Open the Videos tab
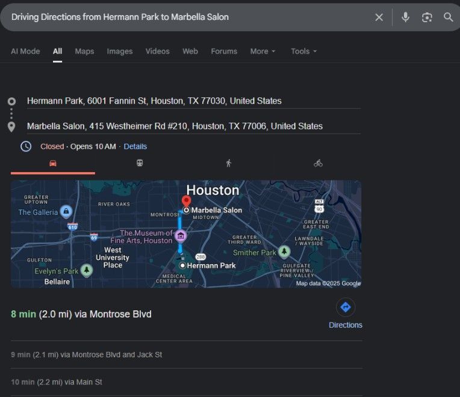Viewport: 460px width, 397px height. [158, 51]
